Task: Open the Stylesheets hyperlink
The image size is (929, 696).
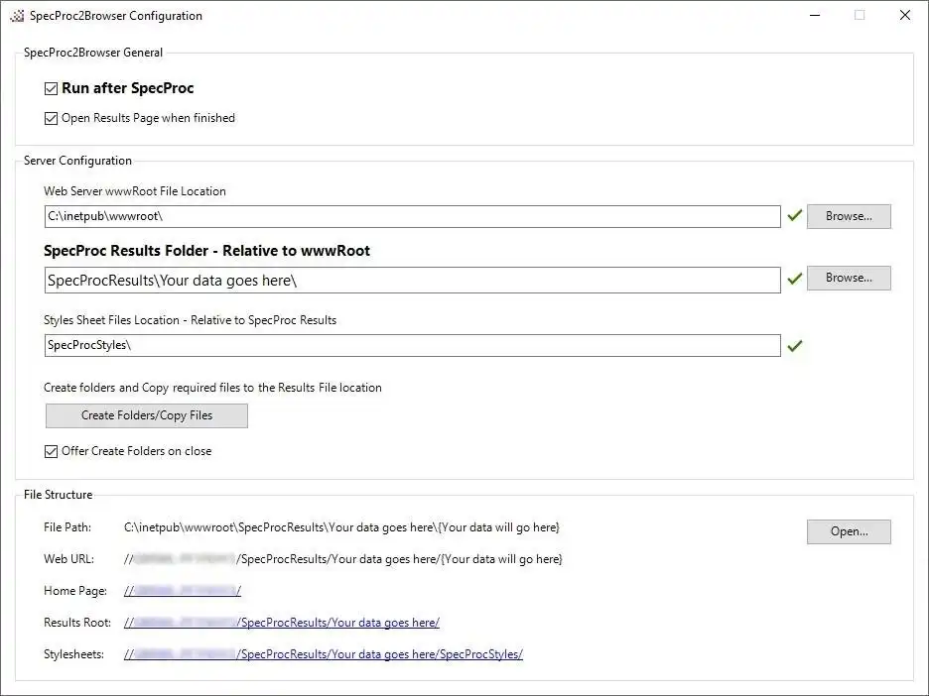Action: [x=323, y=654]
